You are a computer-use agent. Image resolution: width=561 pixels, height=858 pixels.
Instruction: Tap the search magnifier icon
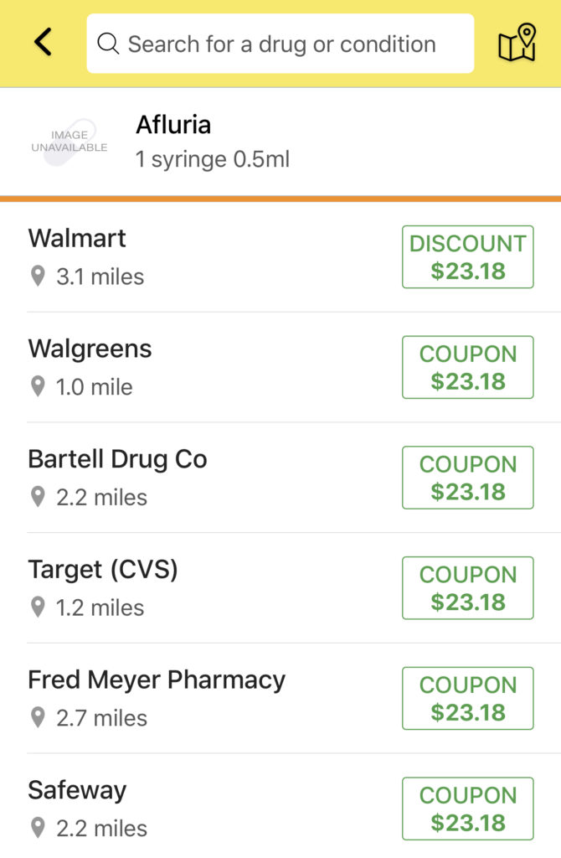click(x=108, y=44)
